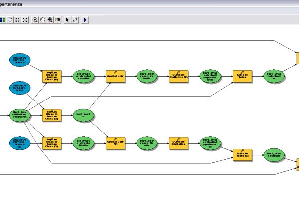Click the Auto Layout toolbar icon
The image size is (299, 199).
(2, 20)
